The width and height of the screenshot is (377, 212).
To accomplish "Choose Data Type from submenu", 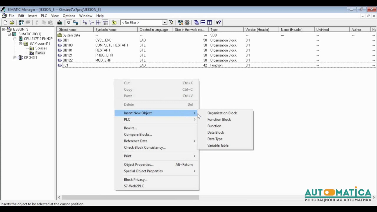I will tap(225, 139).
